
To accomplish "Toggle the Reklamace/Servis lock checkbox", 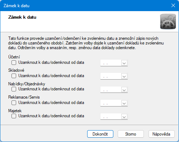I will click(14, 103).
